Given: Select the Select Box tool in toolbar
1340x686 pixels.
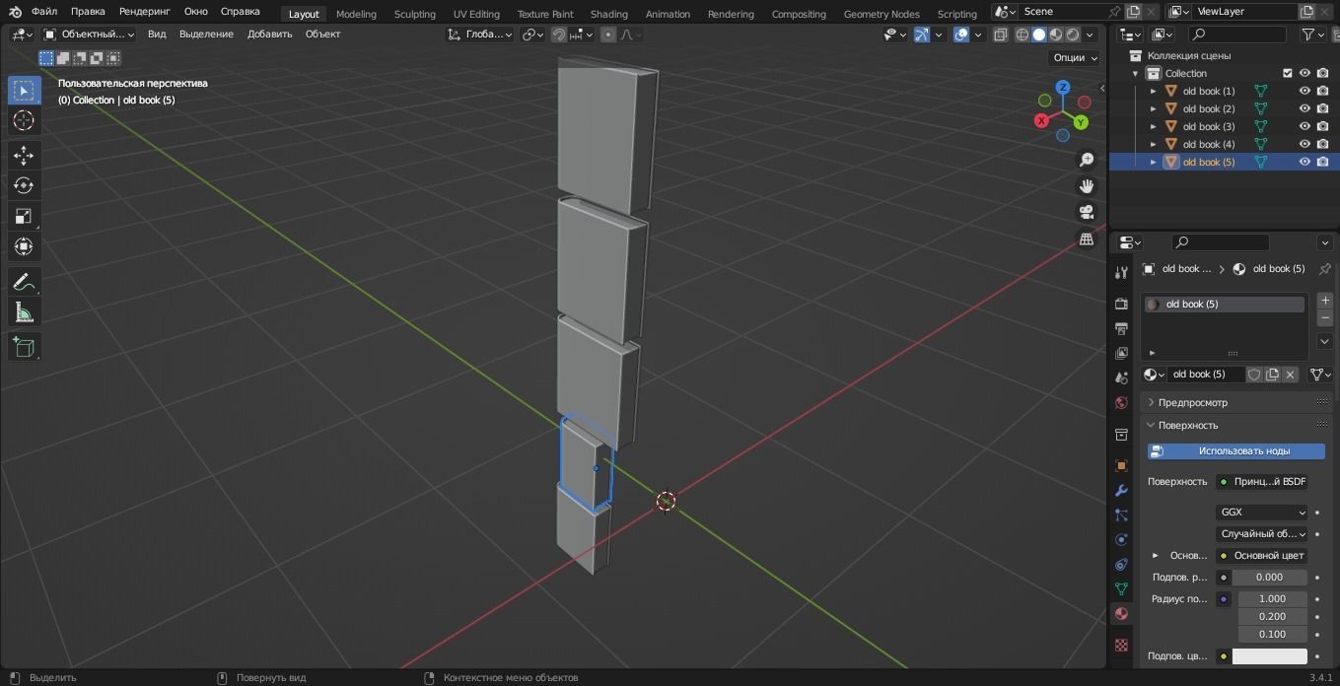Looking at the screenshot, I should point(24,90).
